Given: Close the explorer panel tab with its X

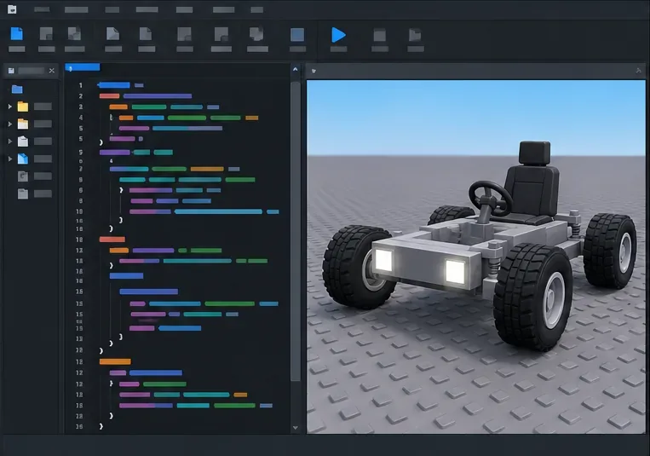Looking at the screenshot, I should (x=52, y=71).
